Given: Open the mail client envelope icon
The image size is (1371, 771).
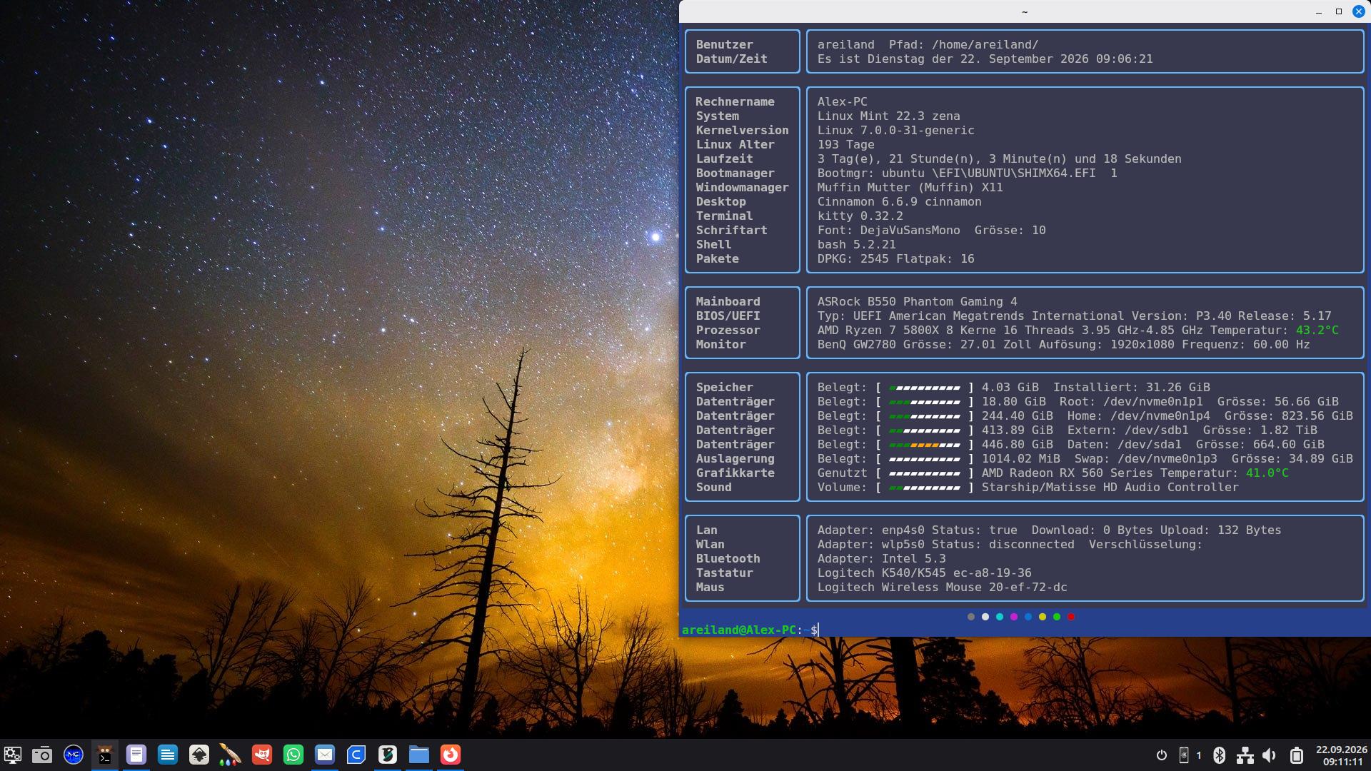Looking at the screenshot, I should tap(325, 755).
